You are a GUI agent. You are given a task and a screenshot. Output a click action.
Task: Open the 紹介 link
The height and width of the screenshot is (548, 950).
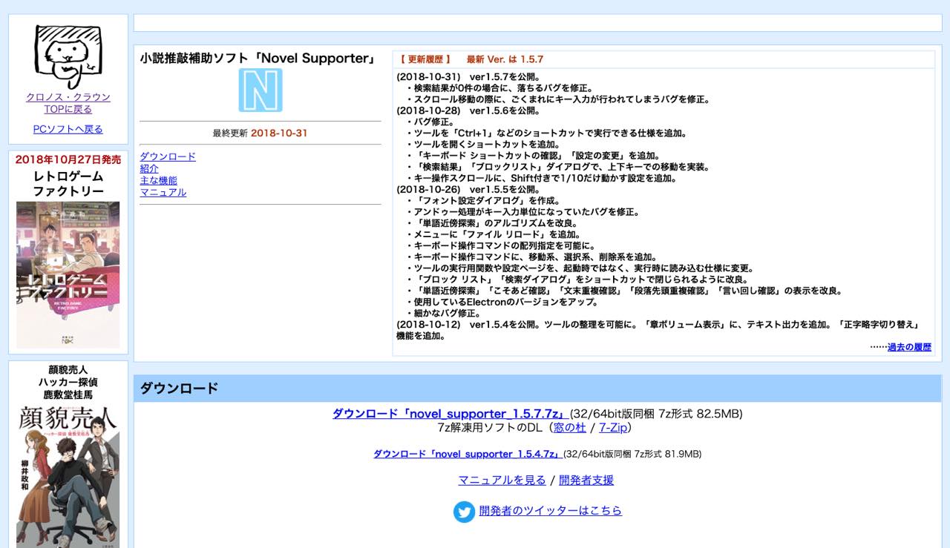[x=148, y=168]
